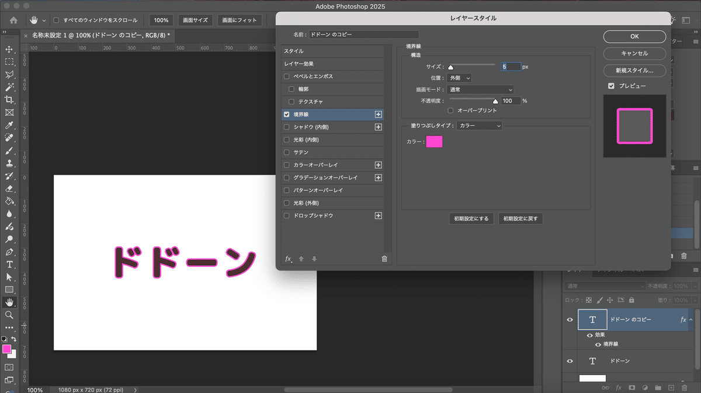Hide the 効果 effects group in Layers panel
This screenshot has height=393, width=701.
point(589,335)
